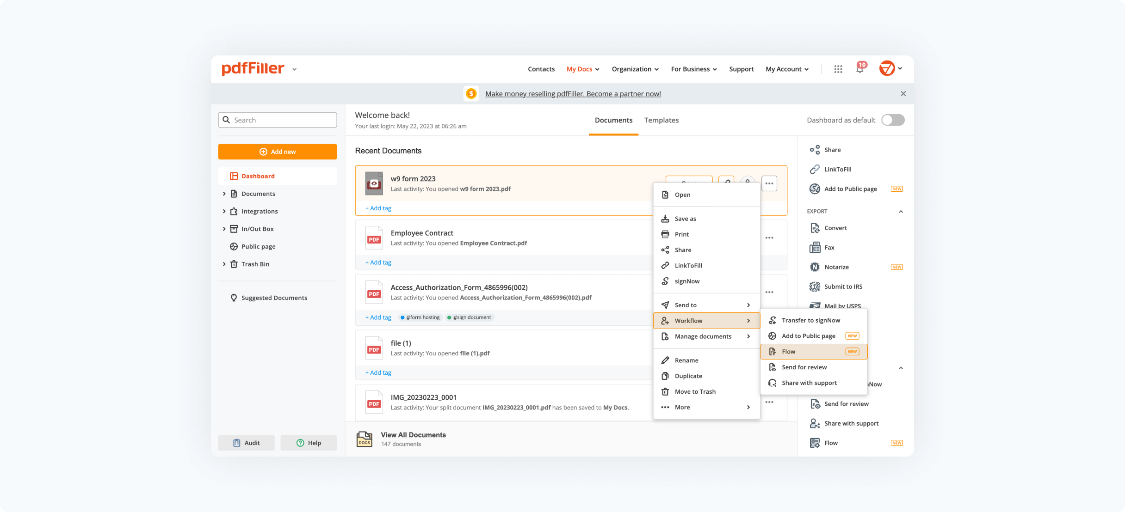Click the Fax icon in Export panel
The height and width of the screenshot is (512, 1125).
click(815, 248)
